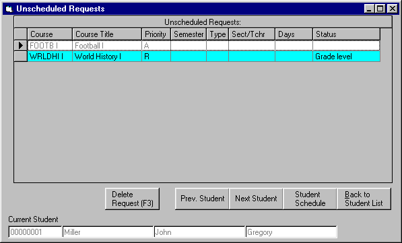Screen dimensions: 402x243
Task: Select the World History I title cell
Action: point(107,57)
